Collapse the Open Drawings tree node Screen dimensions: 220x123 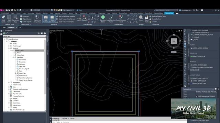coord(4,39)
